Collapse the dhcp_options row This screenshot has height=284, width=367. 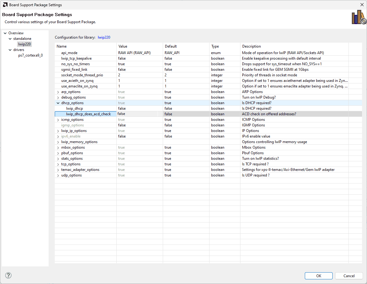tap(58, 103)
